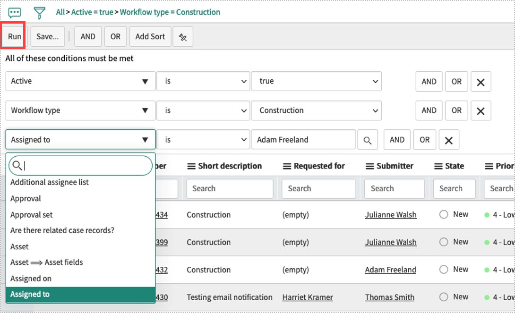Open the activity stream chat icon
Viewport: 515px width, 313px height.
(x=15, y=12)
